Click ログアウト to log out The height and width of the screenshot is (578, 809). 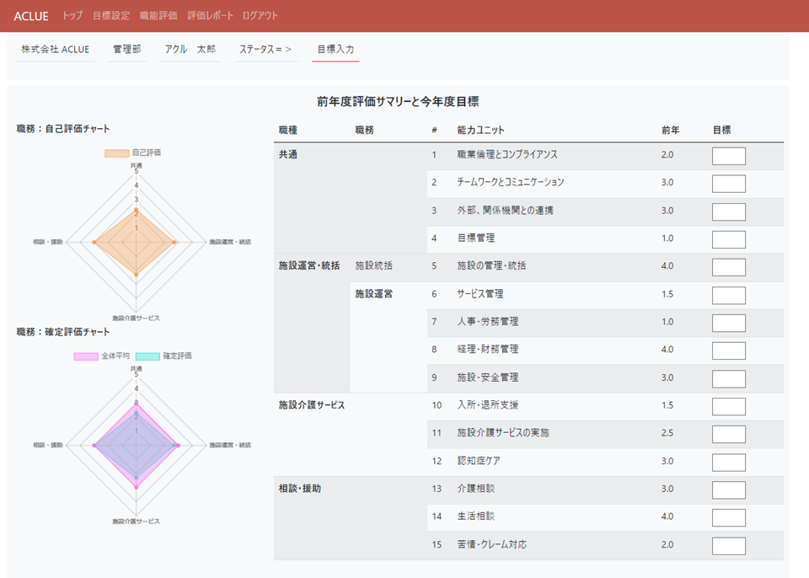[260, 16]
